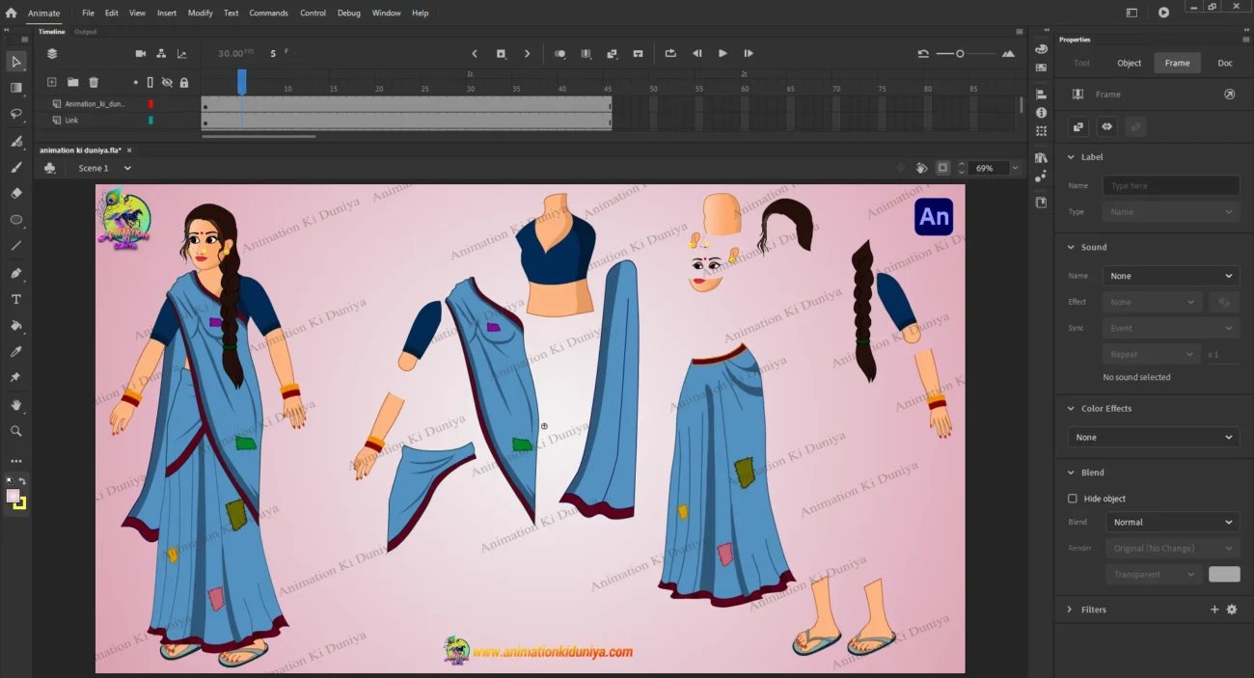Click the Delete layer trash icon
Viewport: 1254px width, 678px height.
pos(94,83)
